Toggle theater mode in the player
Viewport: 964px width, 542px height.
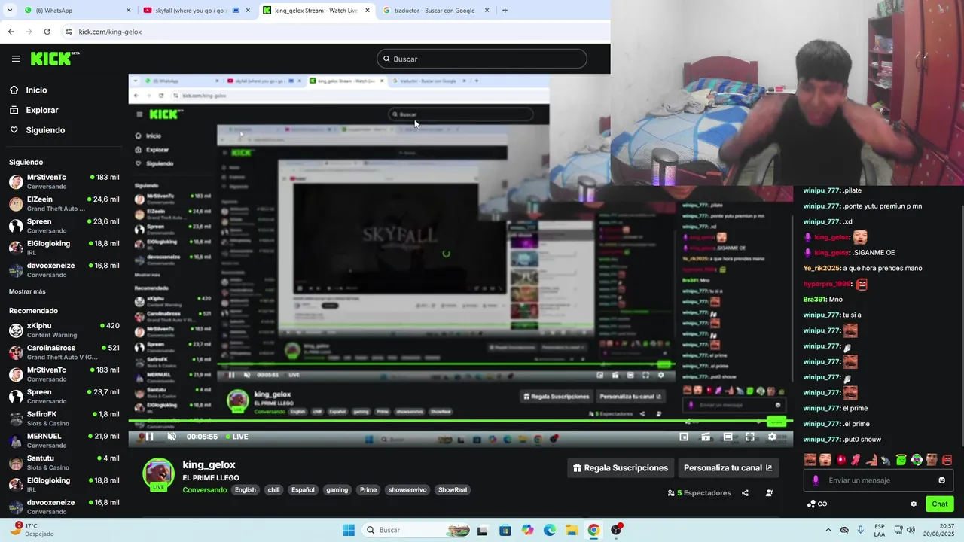tap(728, 437)
